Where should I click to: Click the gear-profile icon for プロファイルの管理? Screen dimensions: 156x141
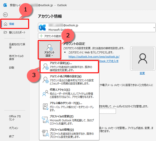pyautogui.click(x=45, y=133)
